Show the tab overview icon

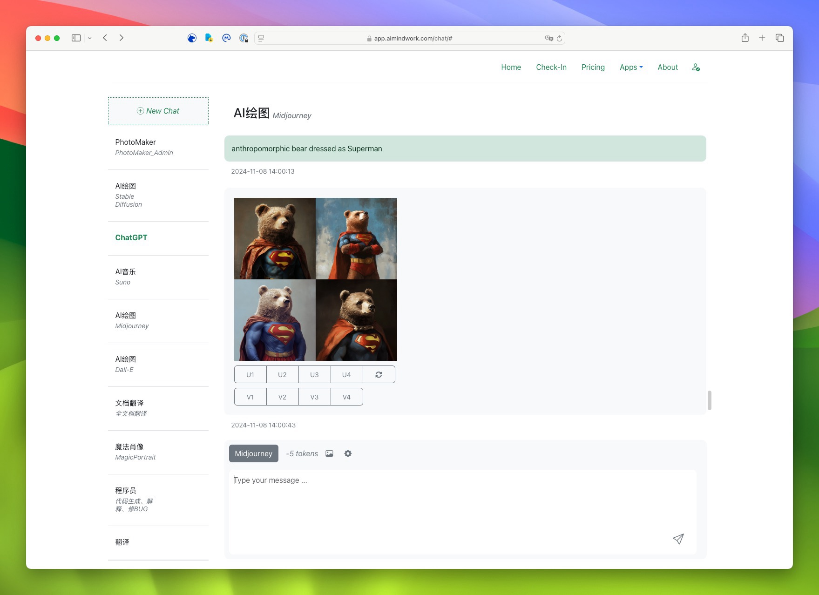coord(780,38)
